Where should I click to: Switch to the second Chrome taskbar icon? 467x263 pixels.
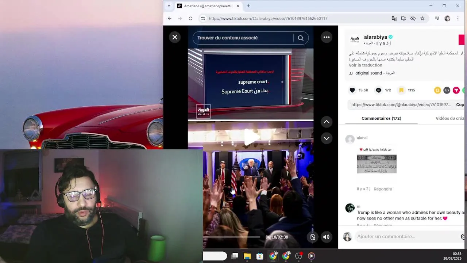coord(286,256)
